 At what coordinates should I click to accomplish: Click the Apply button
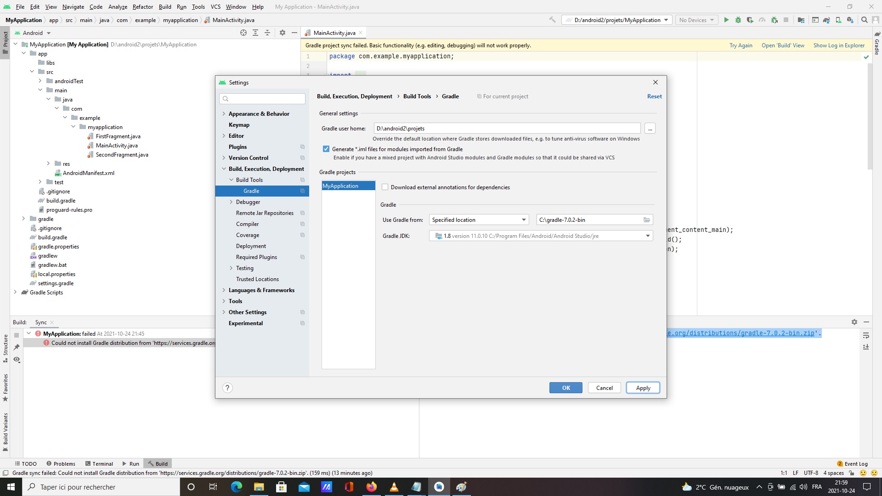643,388
